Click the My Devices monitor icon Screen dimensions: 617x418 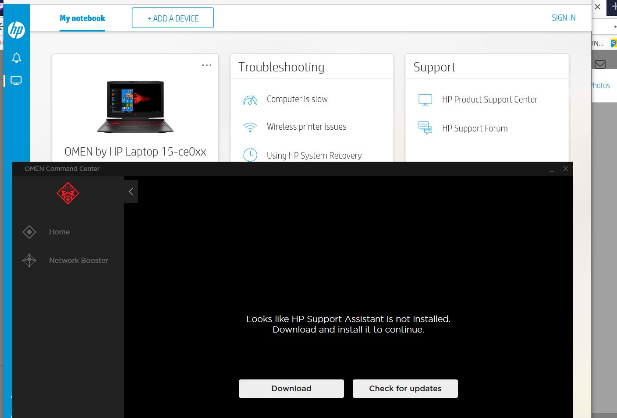point(17,80)
